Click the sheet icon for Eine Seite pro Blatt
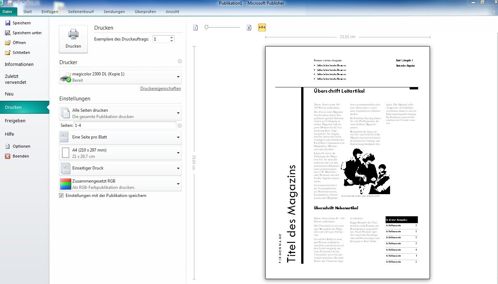 tap(64, 137)
